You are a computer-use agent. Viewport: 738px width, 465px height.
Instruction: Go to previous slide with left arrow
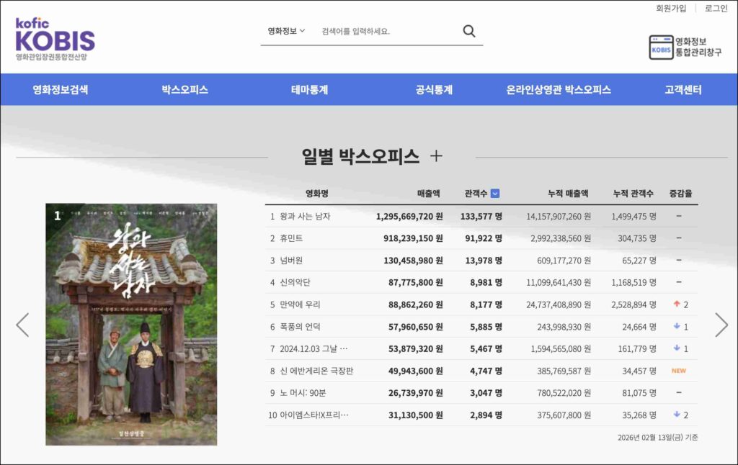(x=23, y=325)
